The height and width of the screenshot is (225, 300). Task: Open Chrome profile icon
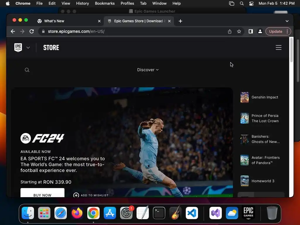pyautogui.click(x=260, y=31)
